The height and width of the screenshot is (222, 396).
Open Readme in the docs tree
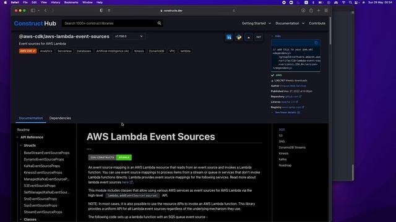point(24,130)
